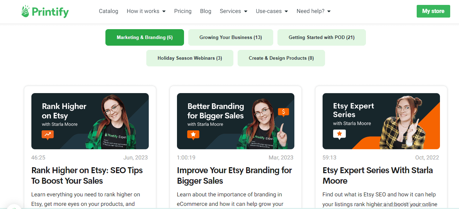Click the My store button

pyautogui.click(x=433, y=11)
